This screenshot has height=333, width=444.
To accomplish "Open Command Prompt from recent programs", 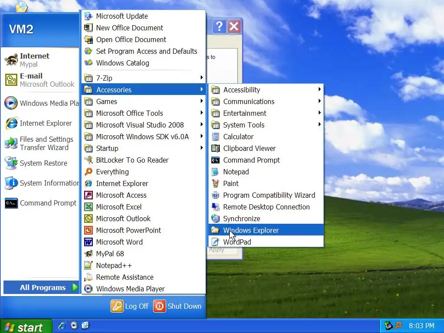I will pos(40,203).
